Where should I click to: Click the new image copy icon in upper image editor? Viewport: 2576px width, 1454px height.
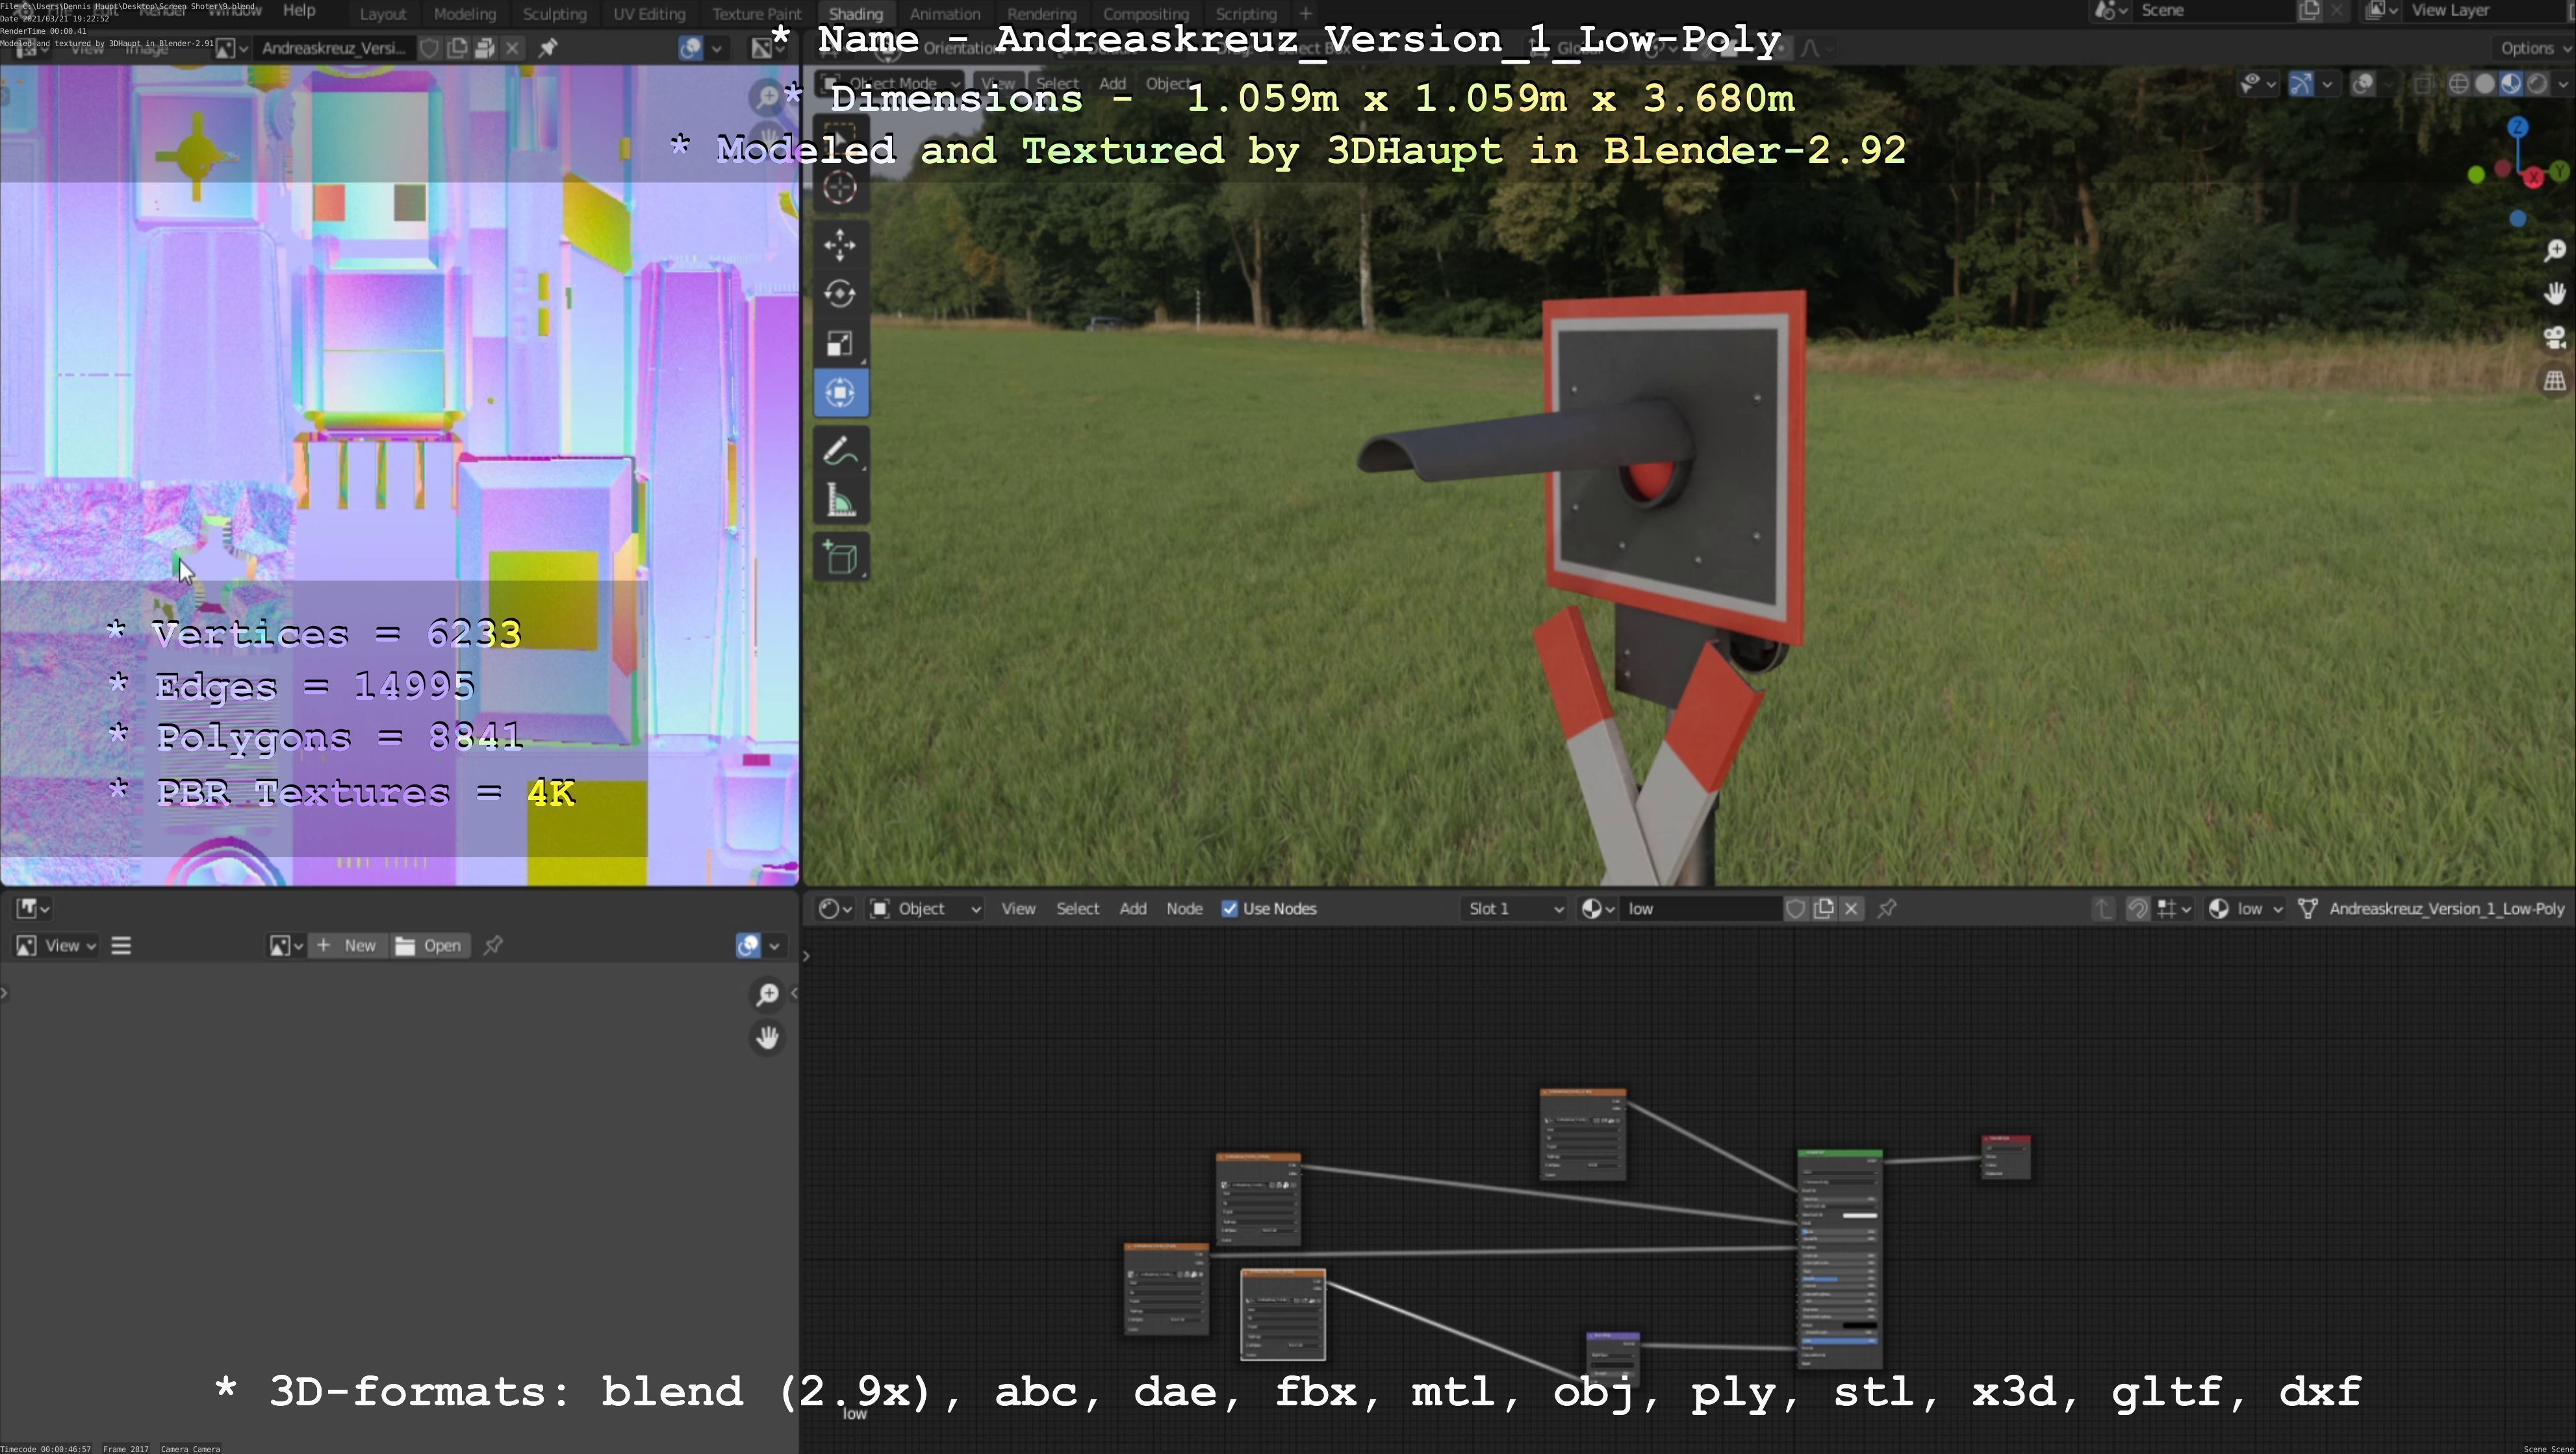coord(458,48)
